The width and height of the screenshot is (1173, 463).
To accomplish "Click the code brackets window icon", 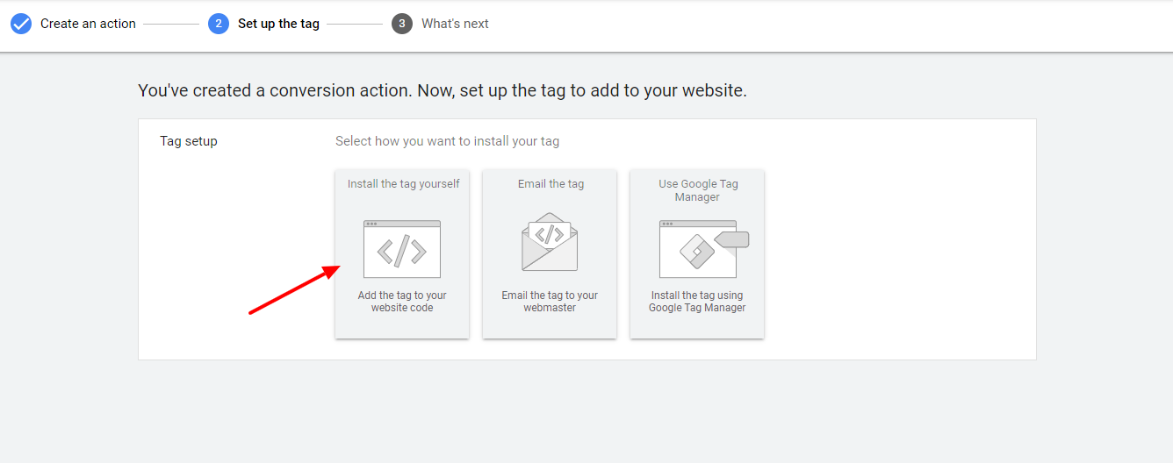I will [x=402, y=249].
